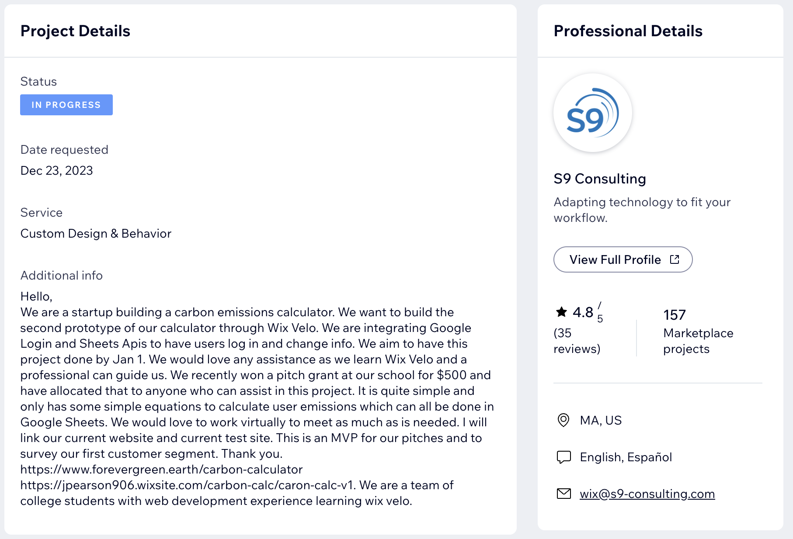Click the English, Español languages text
This screenshot has width=793, height=539.
coord(626,457)
